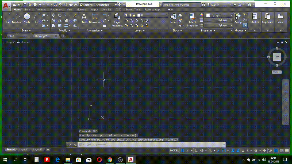Click the [2D Wireframe] visual style label
The height and width of the screenshot is (164, 292).
click(21, 42)
